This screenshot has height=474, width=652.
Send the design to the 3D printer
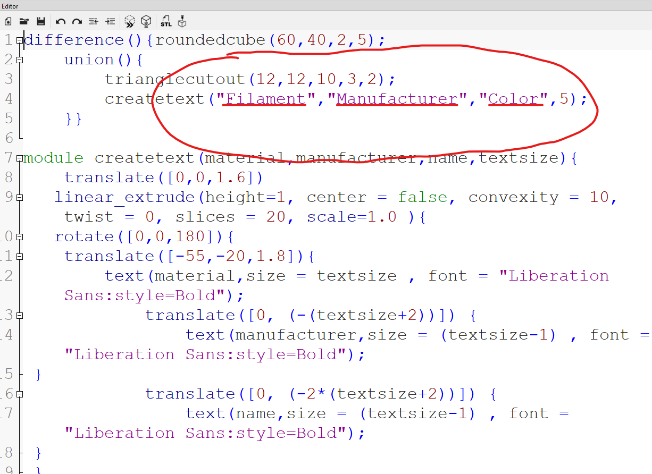[x=182, y=21]
